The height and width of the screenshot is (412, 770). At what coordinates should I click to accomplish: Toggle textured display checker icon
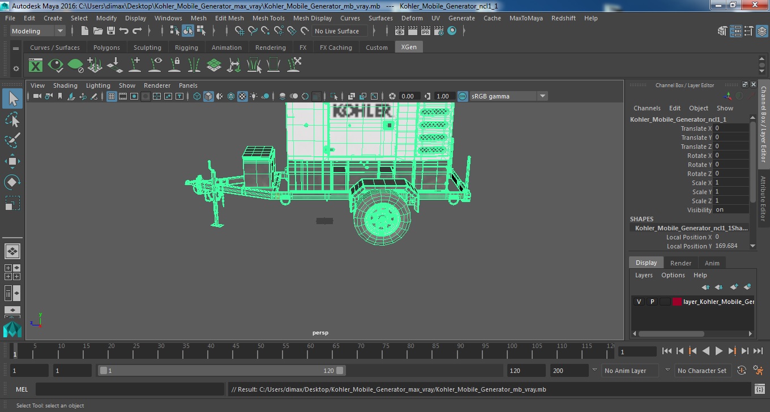coord(242,96)
